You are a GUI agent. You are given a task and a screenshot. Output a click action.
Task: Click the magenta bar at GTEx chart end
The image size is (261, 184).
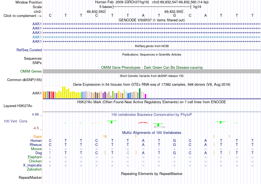[x=146, y=96]
